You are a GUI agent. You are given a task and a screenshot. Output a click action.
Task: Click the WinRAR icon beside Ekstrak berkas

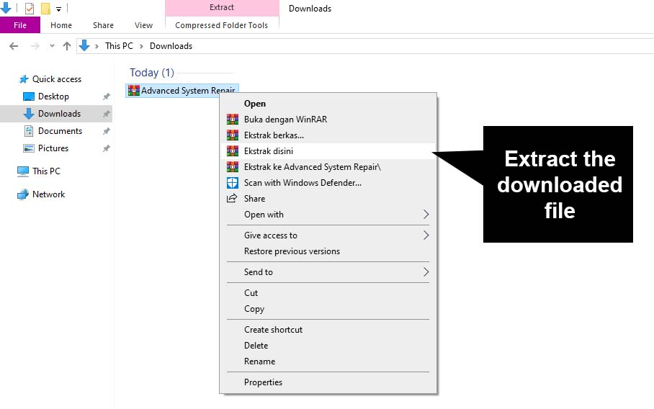(x=233, y=135)
